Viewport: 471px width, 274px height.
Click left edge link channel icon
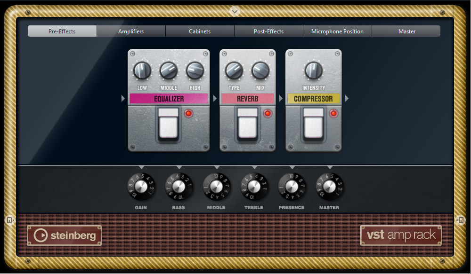coord(9,220)
